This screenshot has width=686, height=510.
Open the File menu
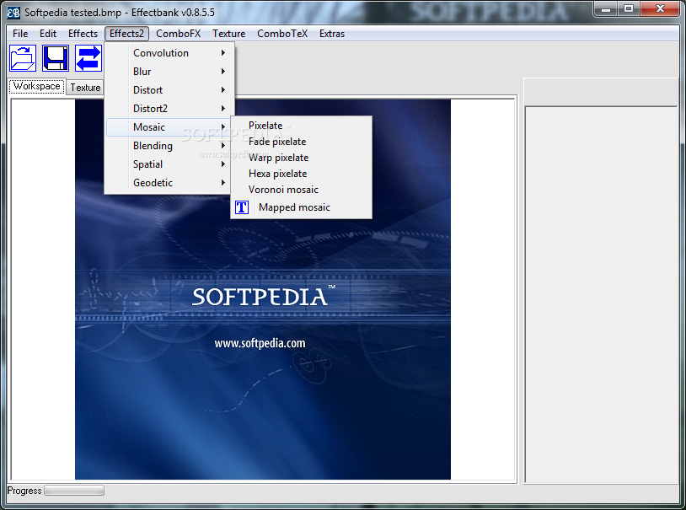[x=20, y=34]
